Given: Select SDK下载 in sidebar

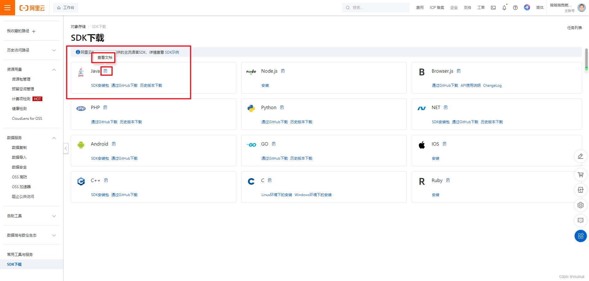Looking at the screenshot, I should (x=32, y=264).
